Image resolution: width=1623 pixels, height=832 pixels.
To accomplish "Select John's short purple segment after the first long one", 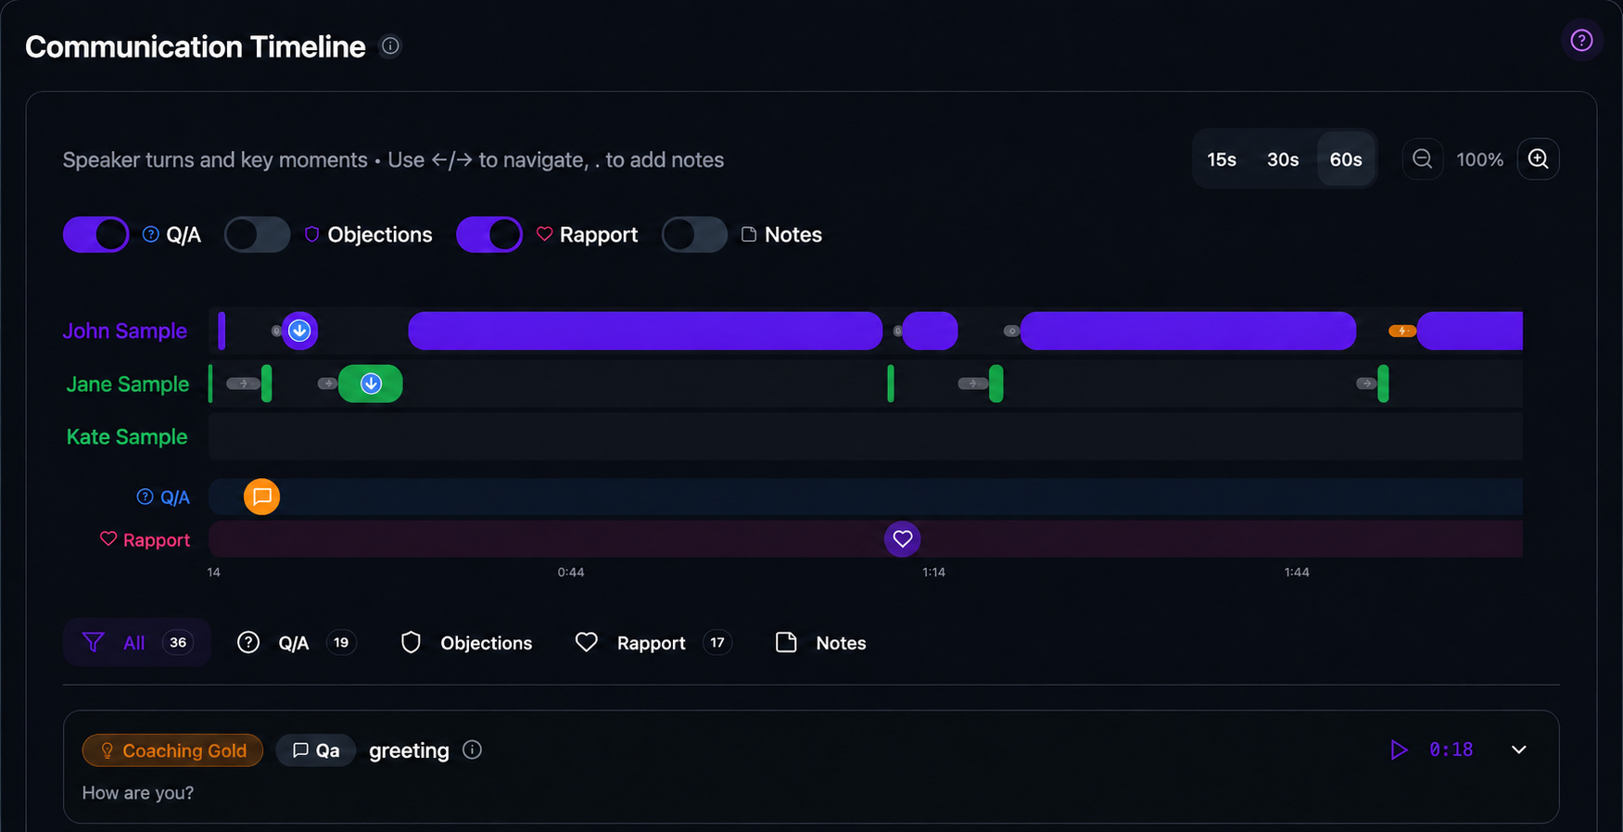I will coord(930,331).
